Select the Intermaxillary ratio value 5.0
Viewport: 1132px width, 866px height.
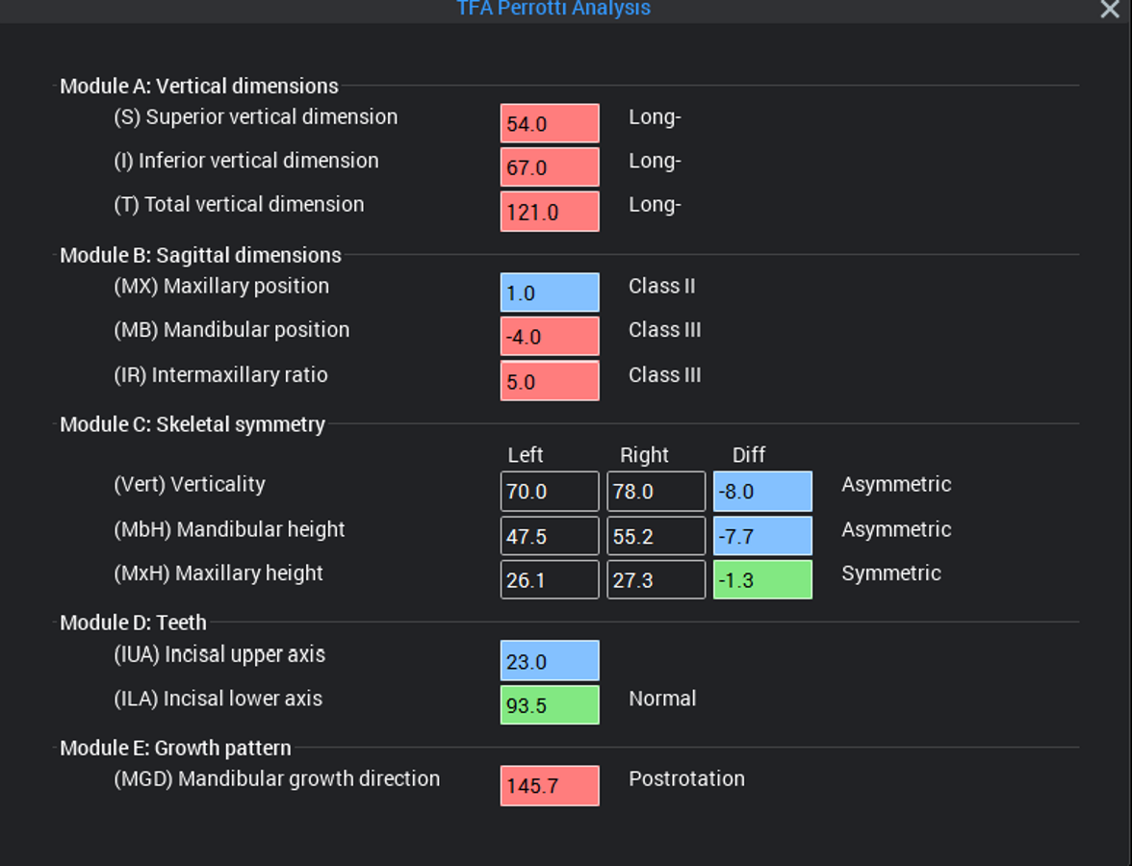[550, 381]
